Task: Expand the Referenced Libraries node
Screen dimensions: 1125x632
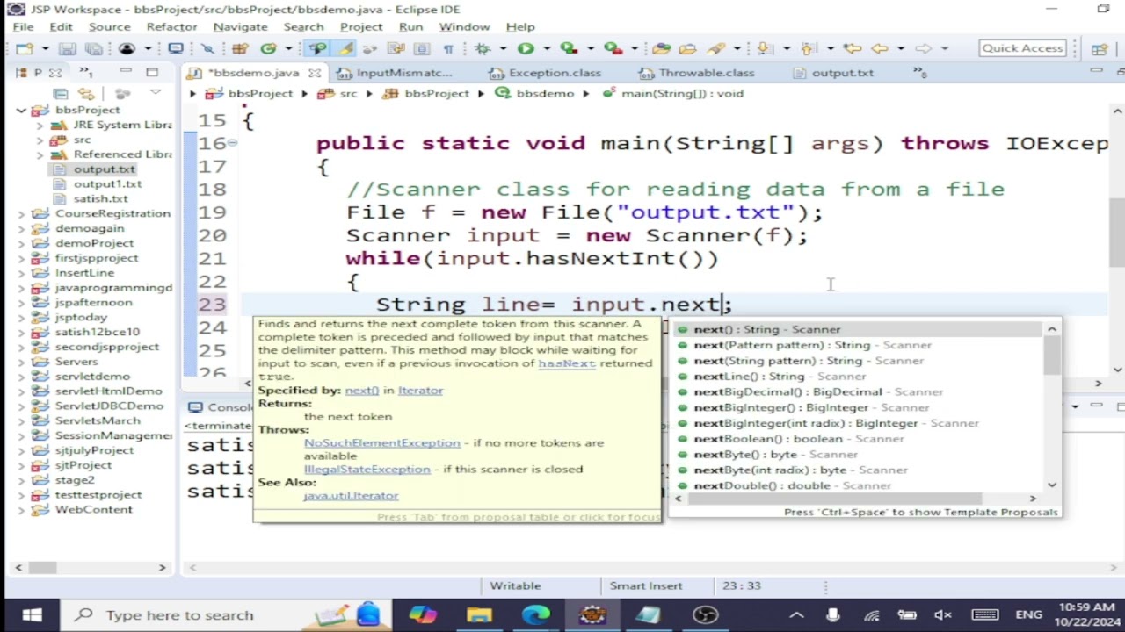Action: pos(39,154)
